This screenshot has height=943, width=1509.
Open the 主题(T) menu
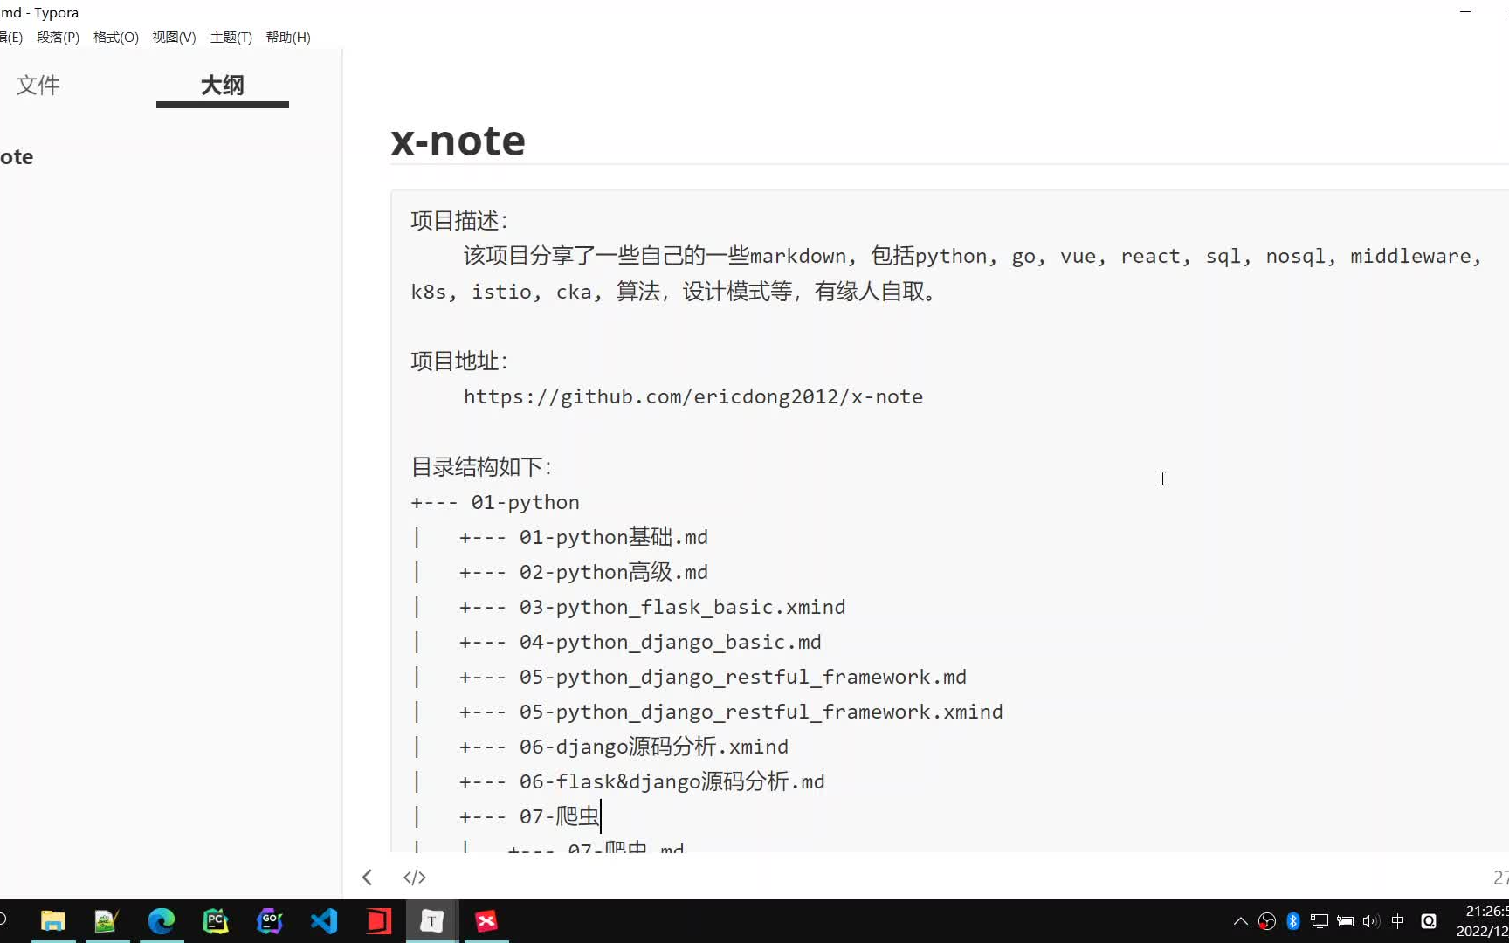click(x=231, y=37)
